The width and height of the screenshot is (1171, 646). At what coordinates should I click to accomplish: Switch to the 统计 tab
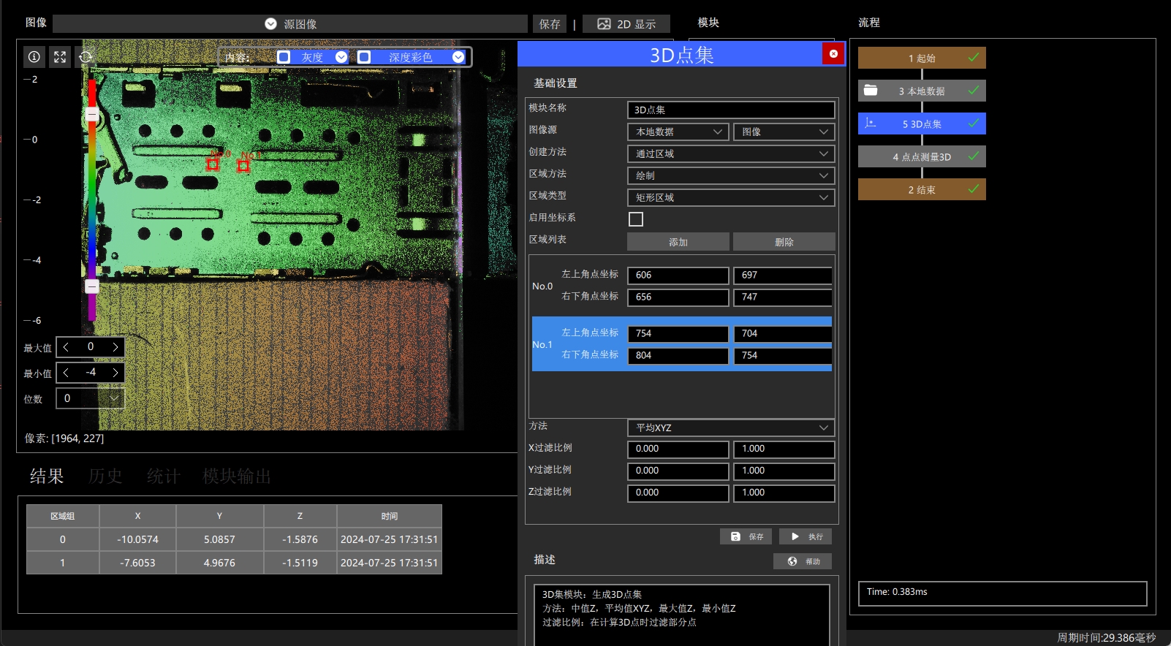pos(164,476)
